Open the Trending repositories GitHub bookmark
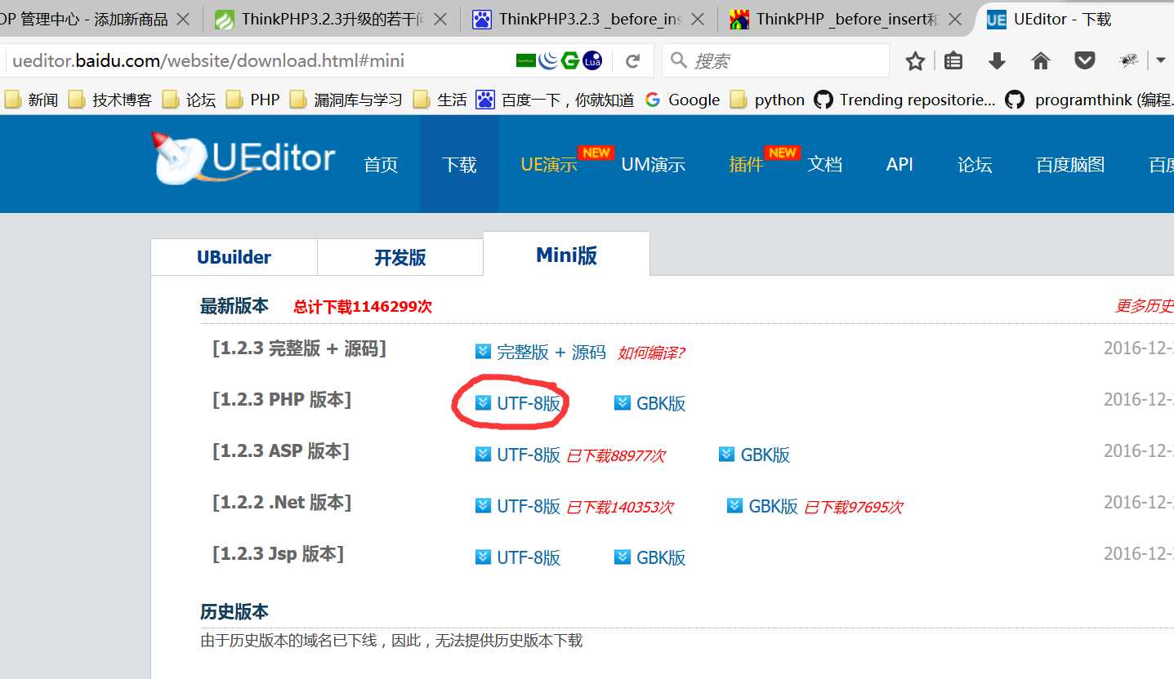The width and height of the screenshot is (1174, 679). 905,100
